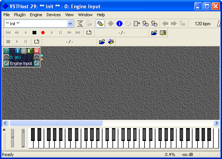Click the 120 bpm tempo display

202,24
